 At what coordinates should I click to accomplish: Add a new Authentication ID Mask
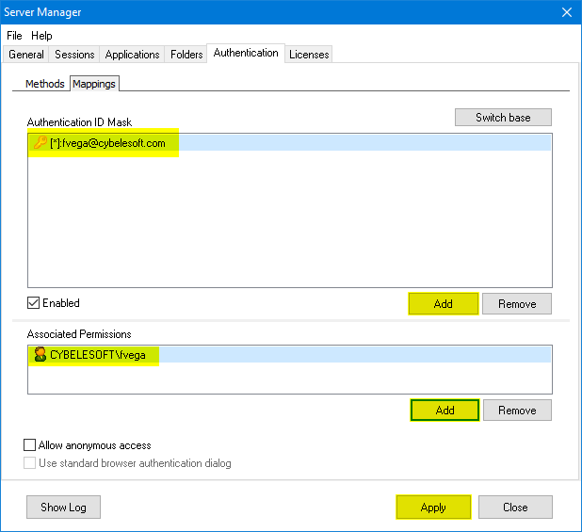coord(444,304)
